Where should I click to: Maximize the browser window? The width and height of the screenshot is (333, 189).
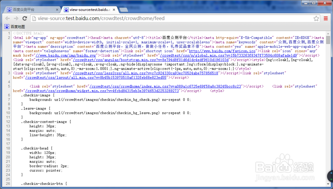pyautogui.click(x=314, y=3)
